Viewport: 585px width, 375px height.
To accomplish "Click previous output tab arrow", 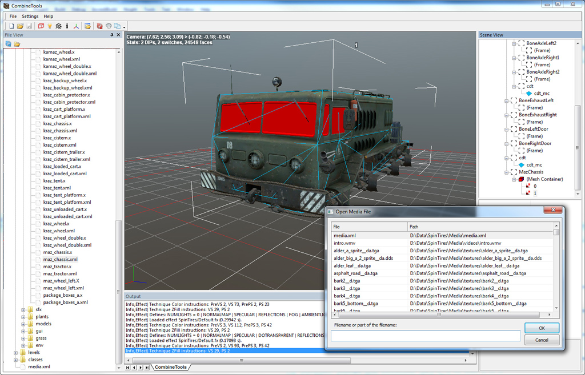I will [x=134, y=368].
